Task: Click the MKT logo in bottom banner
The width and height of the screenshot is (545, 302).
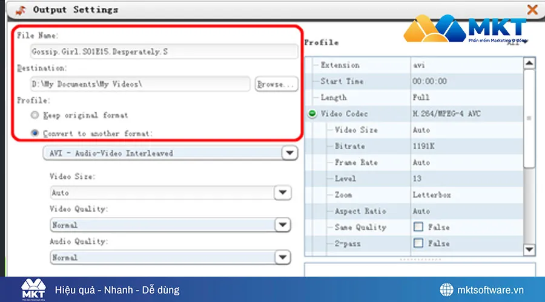Action: pyautogui.click(x=33, y=289)
